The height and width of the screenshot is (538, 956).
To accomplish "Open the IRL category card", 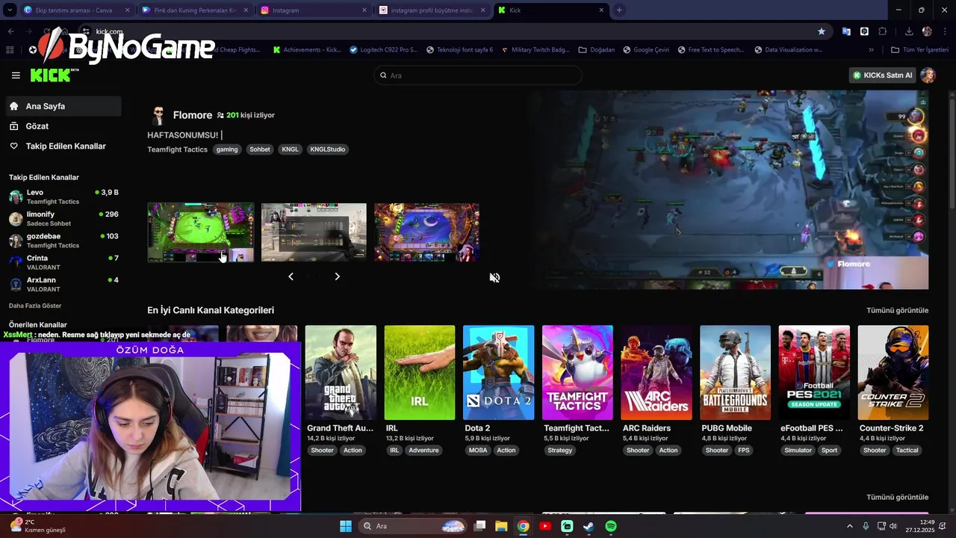I will click(420, 372).
